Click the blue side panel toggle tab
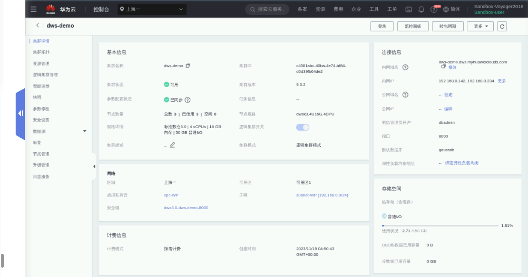Viewport: 528px width, 277px height. [x=20, y=113]
